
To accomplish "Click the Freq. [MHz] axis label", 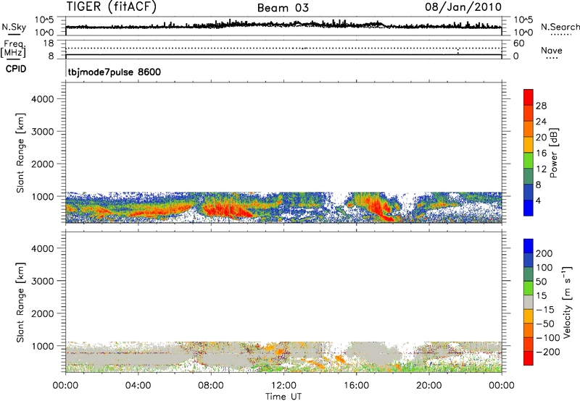I will tap(14, 49).
